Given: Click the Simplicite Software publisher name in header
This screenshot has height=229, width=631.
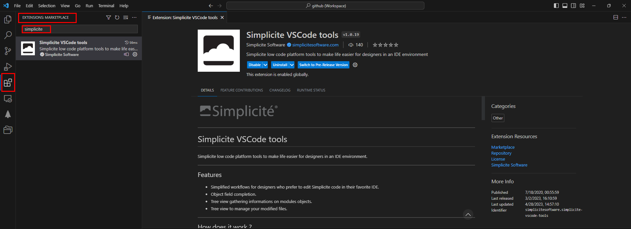Looking at the screenshot, I should [x=265, y=45].
